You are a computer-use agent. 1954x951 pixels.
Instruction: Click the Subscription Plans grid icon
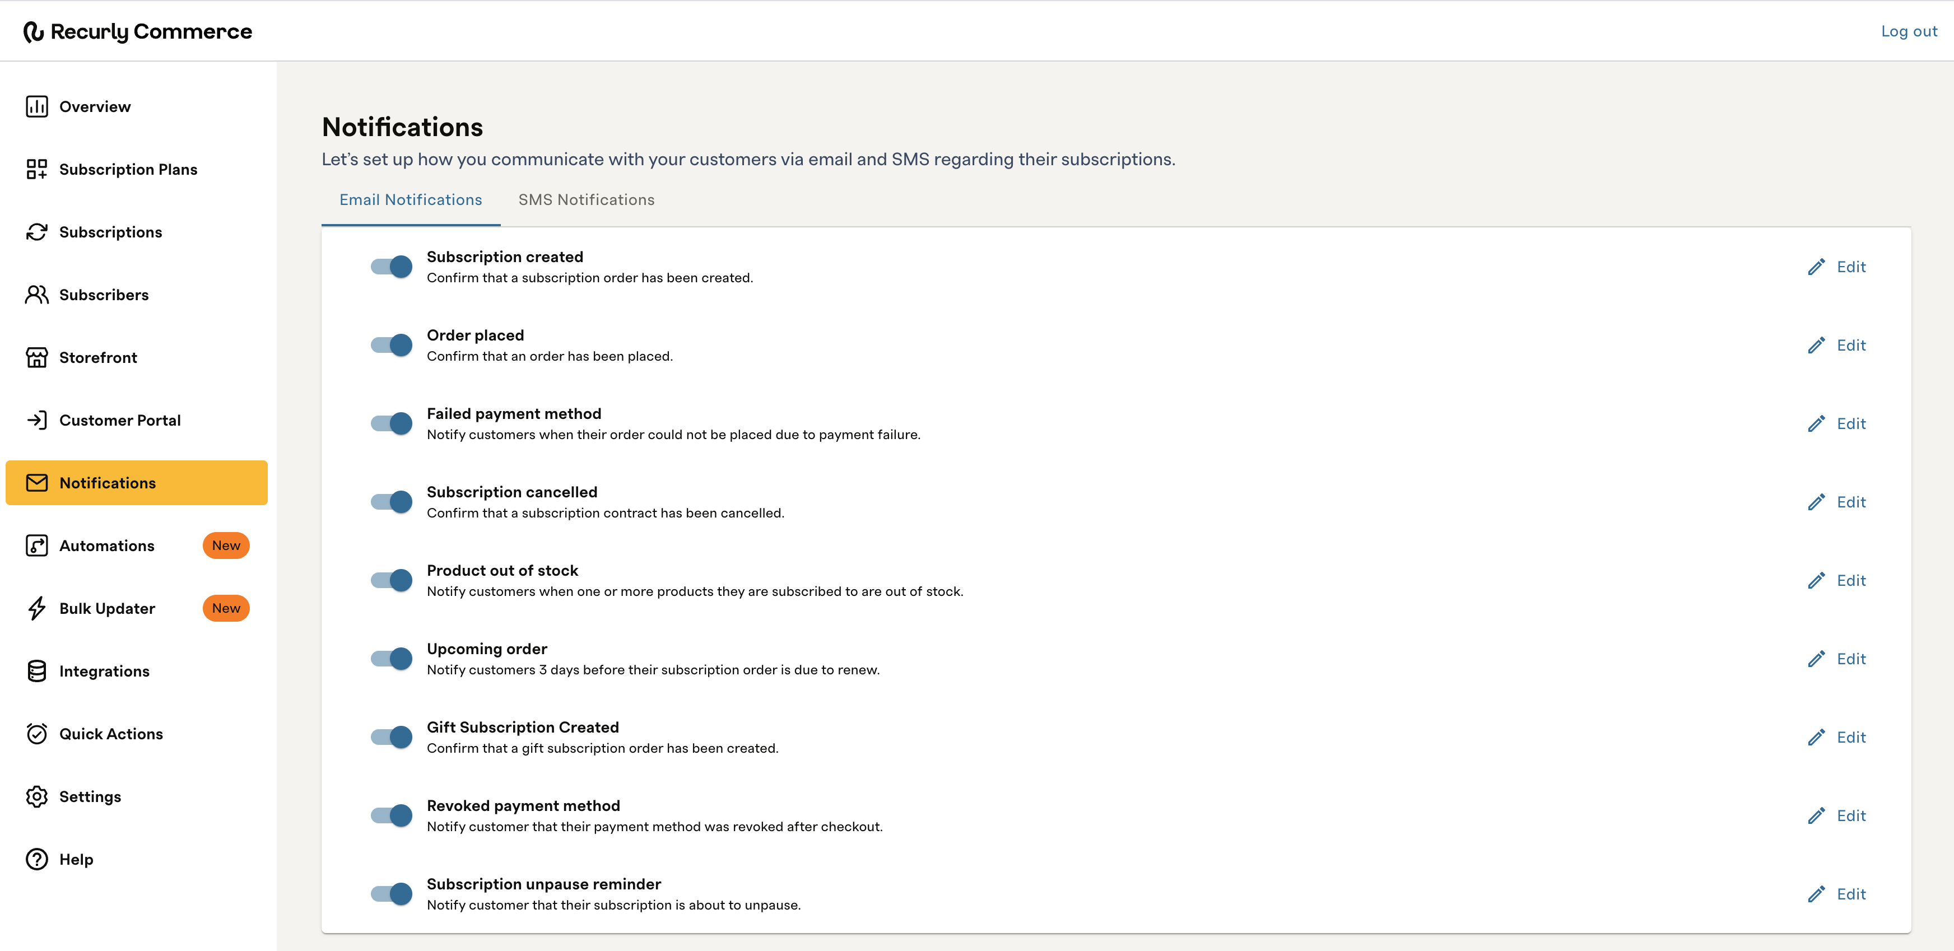pyautogui.click(x=36, y=169)
